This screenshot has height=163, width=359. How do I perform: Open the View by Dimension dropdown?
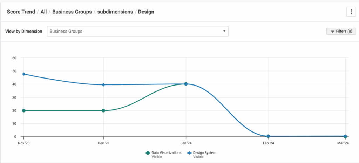click(137, 31)
